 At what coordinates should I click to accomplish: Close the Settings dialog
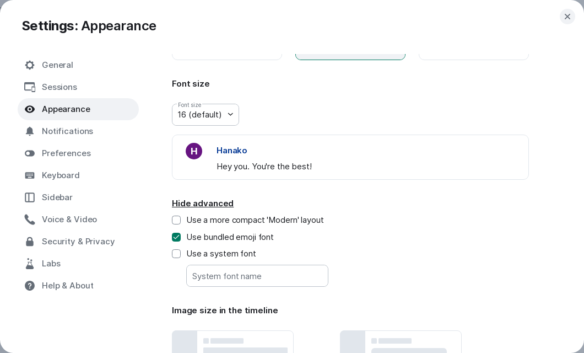click(567, 17)
